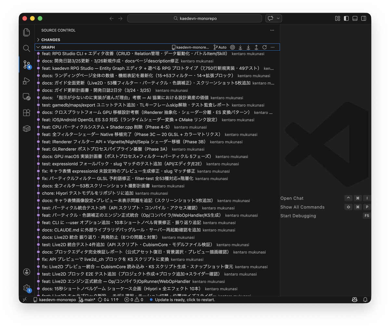Open the Search view in activity bar
390x328 pixels.
coord(27,48)
